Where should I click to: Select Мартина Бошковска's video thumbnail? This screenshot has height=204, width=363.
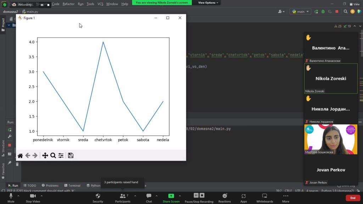[x=331, y=139]
